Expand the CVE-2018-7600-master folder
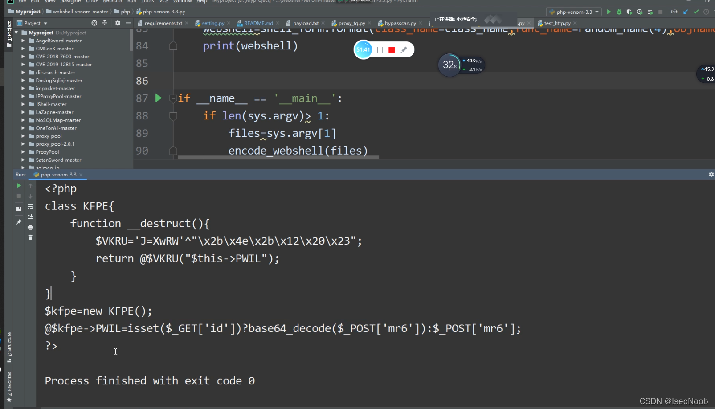The height and width of the screenshot is (409, 715). (x=23, y=57)
